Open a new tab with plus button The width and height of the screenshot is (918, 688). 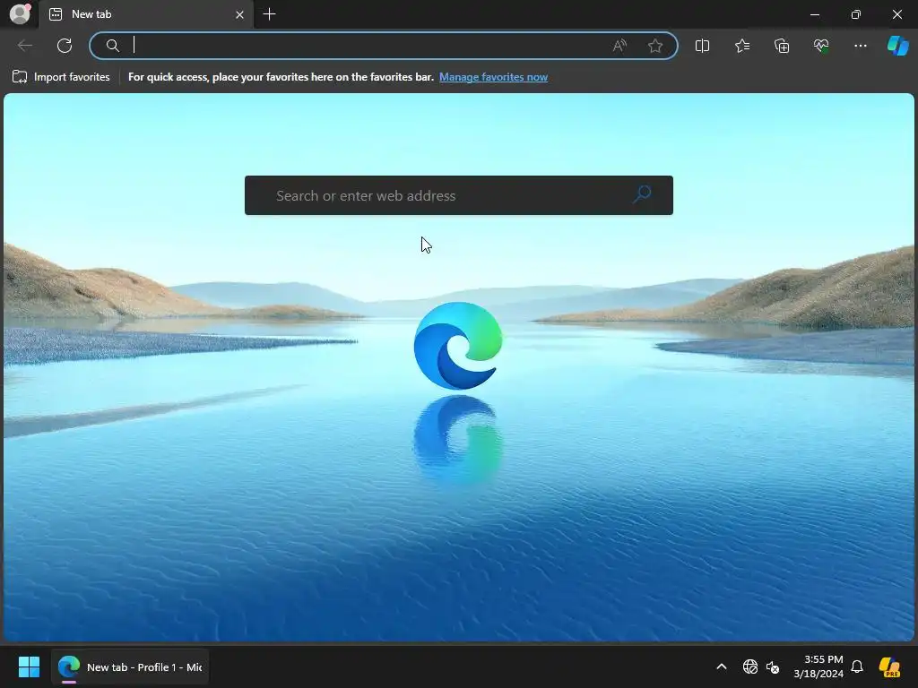point(269,14)
